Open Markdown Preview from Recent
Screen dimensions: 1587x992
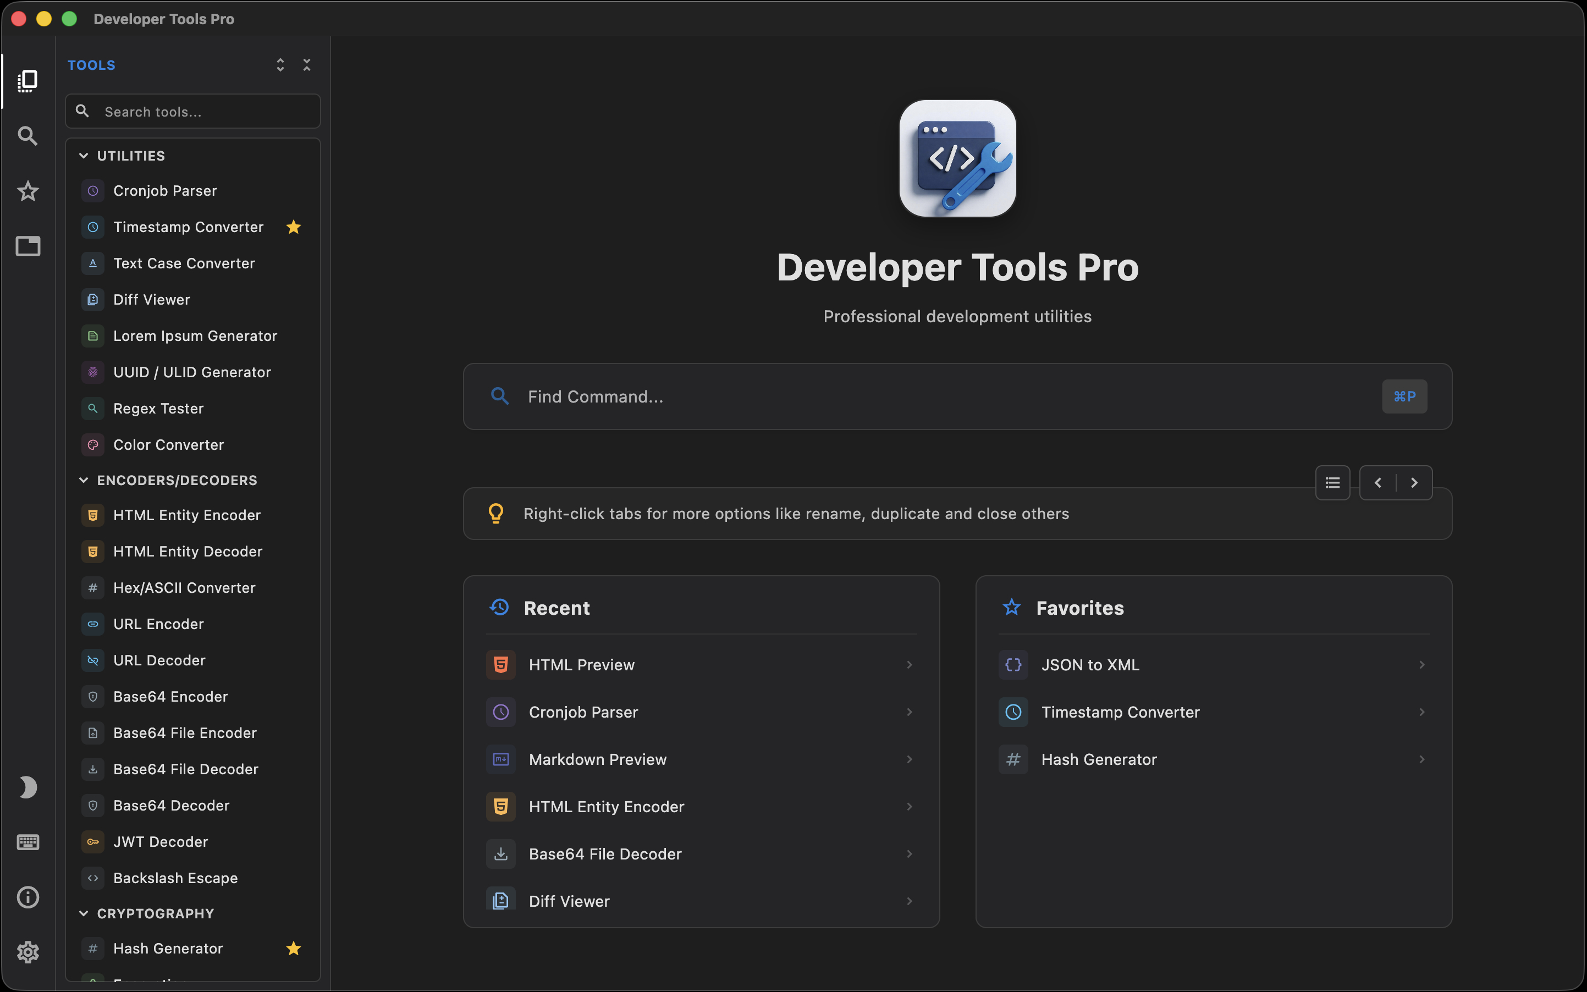click(701, 759)
